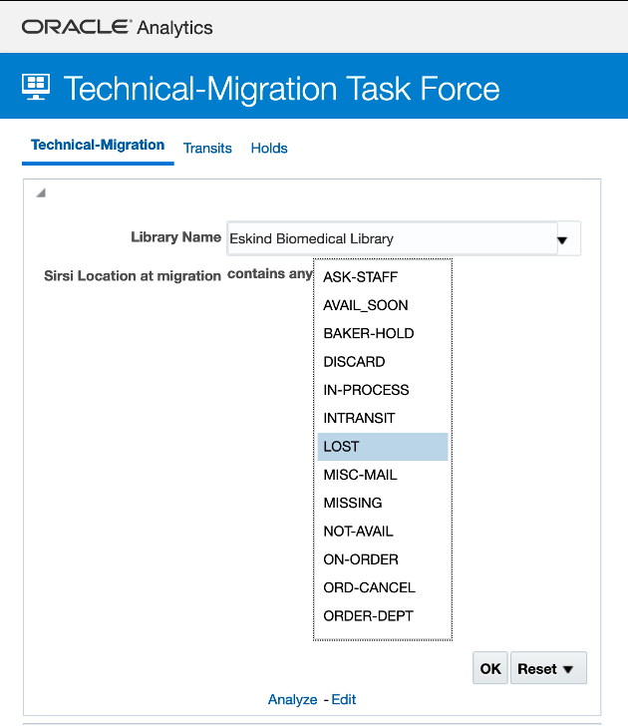
Task: Open the Library Name dropdown arrow
Action: click(x=561, y=239)
